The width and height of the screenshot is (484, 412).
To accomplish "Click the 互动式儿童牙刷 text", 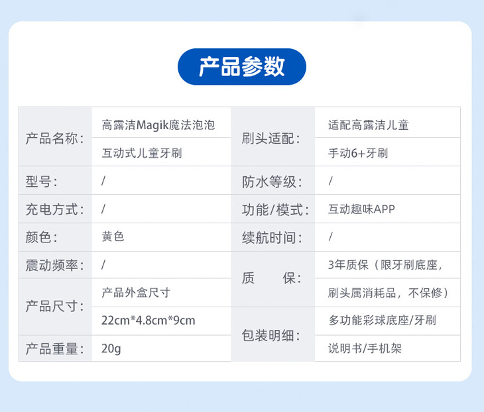I will click(142, 153).
